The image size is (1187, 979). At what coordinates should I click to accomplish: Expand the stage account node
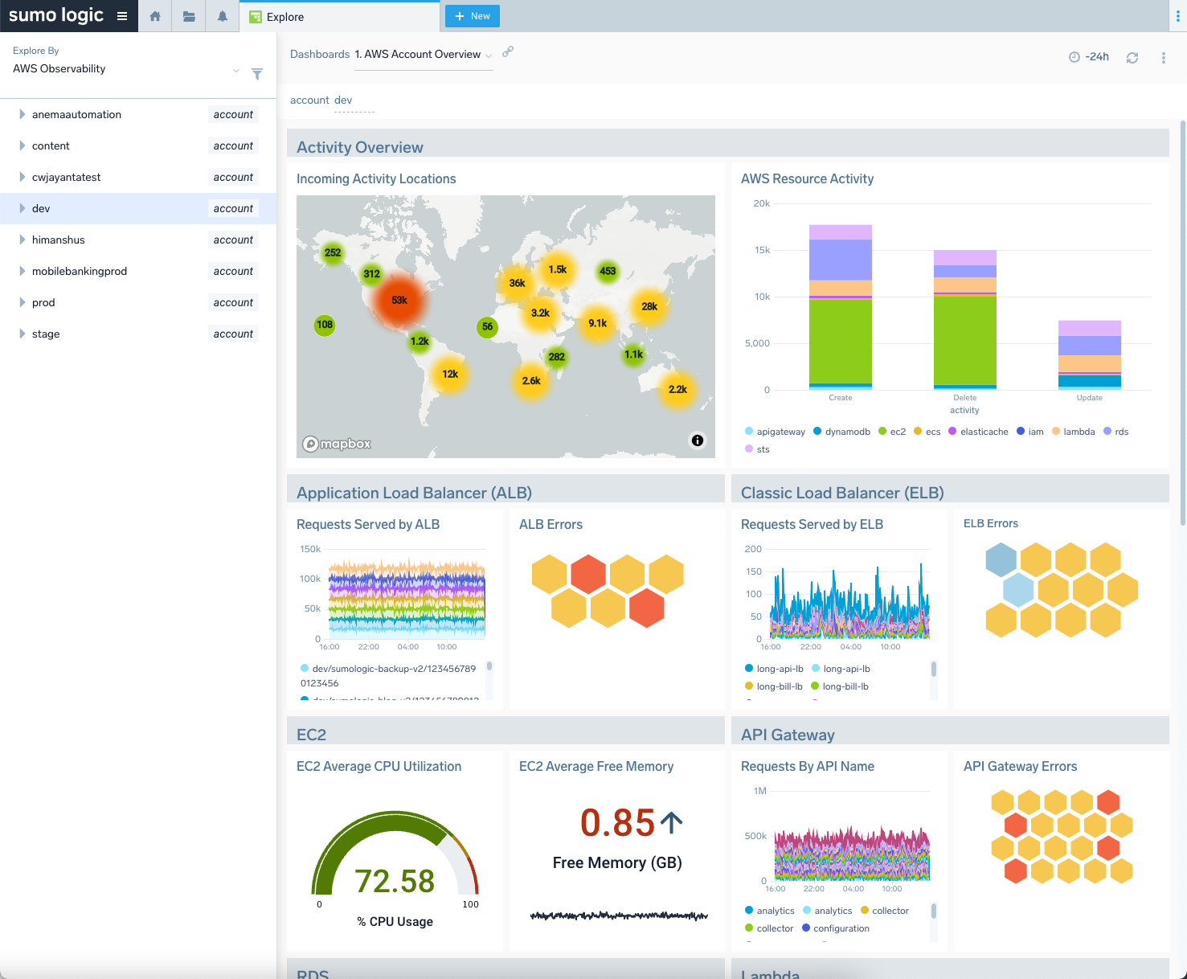coord(22,334)
